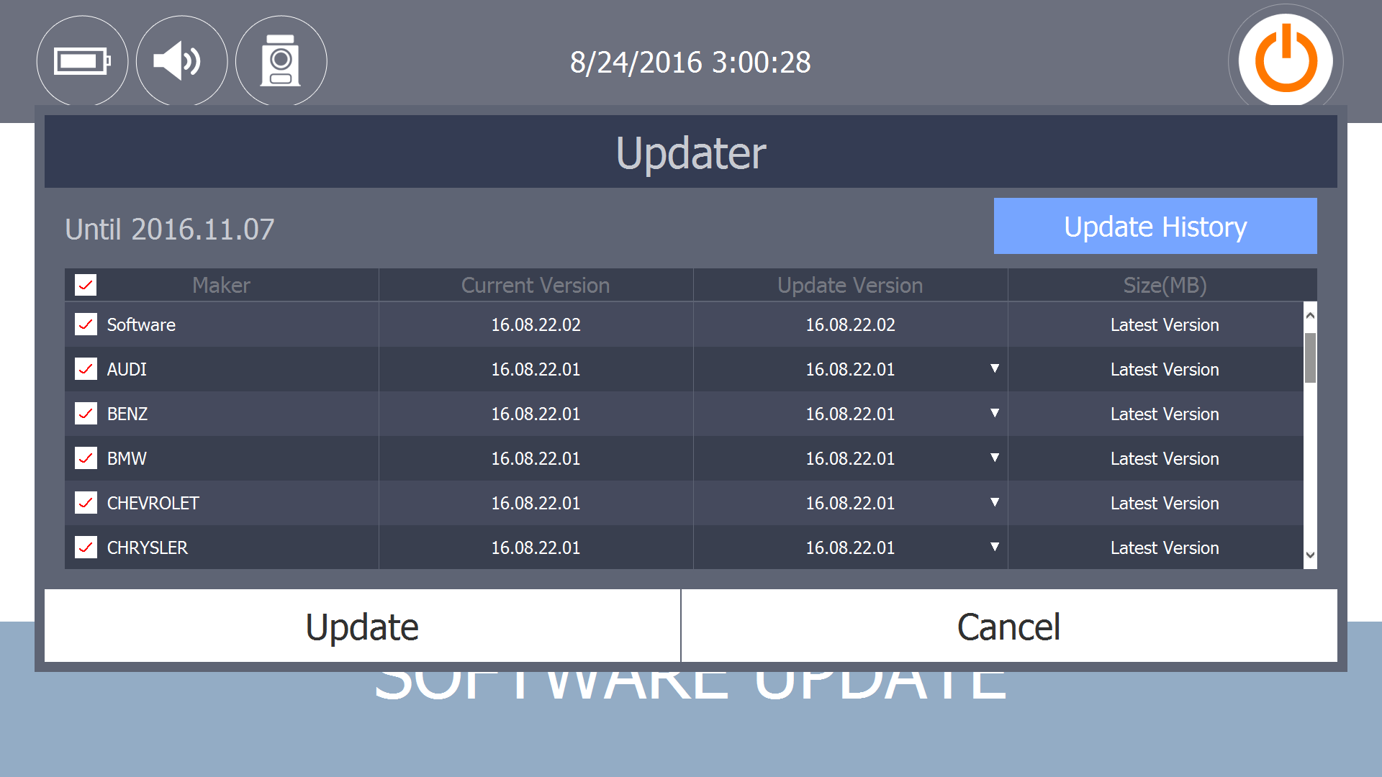
Task: Toggle the AUDI checkbox
Action: (86, 369)
